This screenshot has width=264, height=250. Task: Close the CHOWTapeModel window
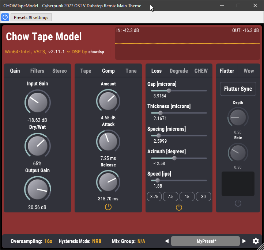click(x=255, y=5)
